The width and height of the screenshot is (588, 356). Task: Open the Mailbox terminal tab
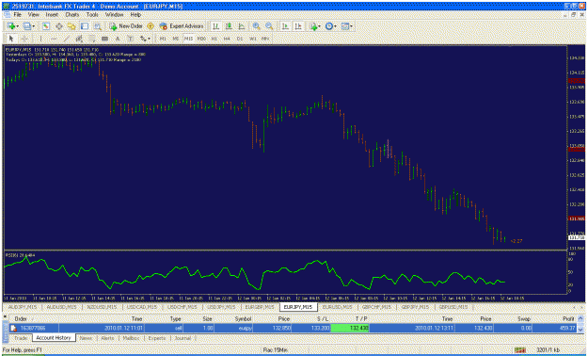pyautogui.click(x=131, y=338)
